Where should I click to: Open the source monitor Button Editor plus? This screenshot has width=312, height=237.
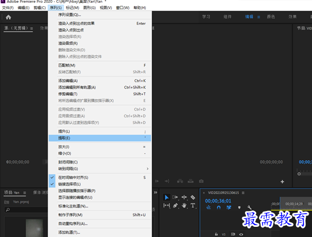pos(282,182)
